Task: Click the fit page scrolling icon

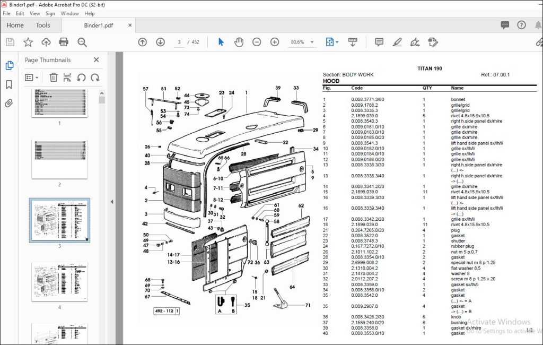Action: click(x=330, y=42)
